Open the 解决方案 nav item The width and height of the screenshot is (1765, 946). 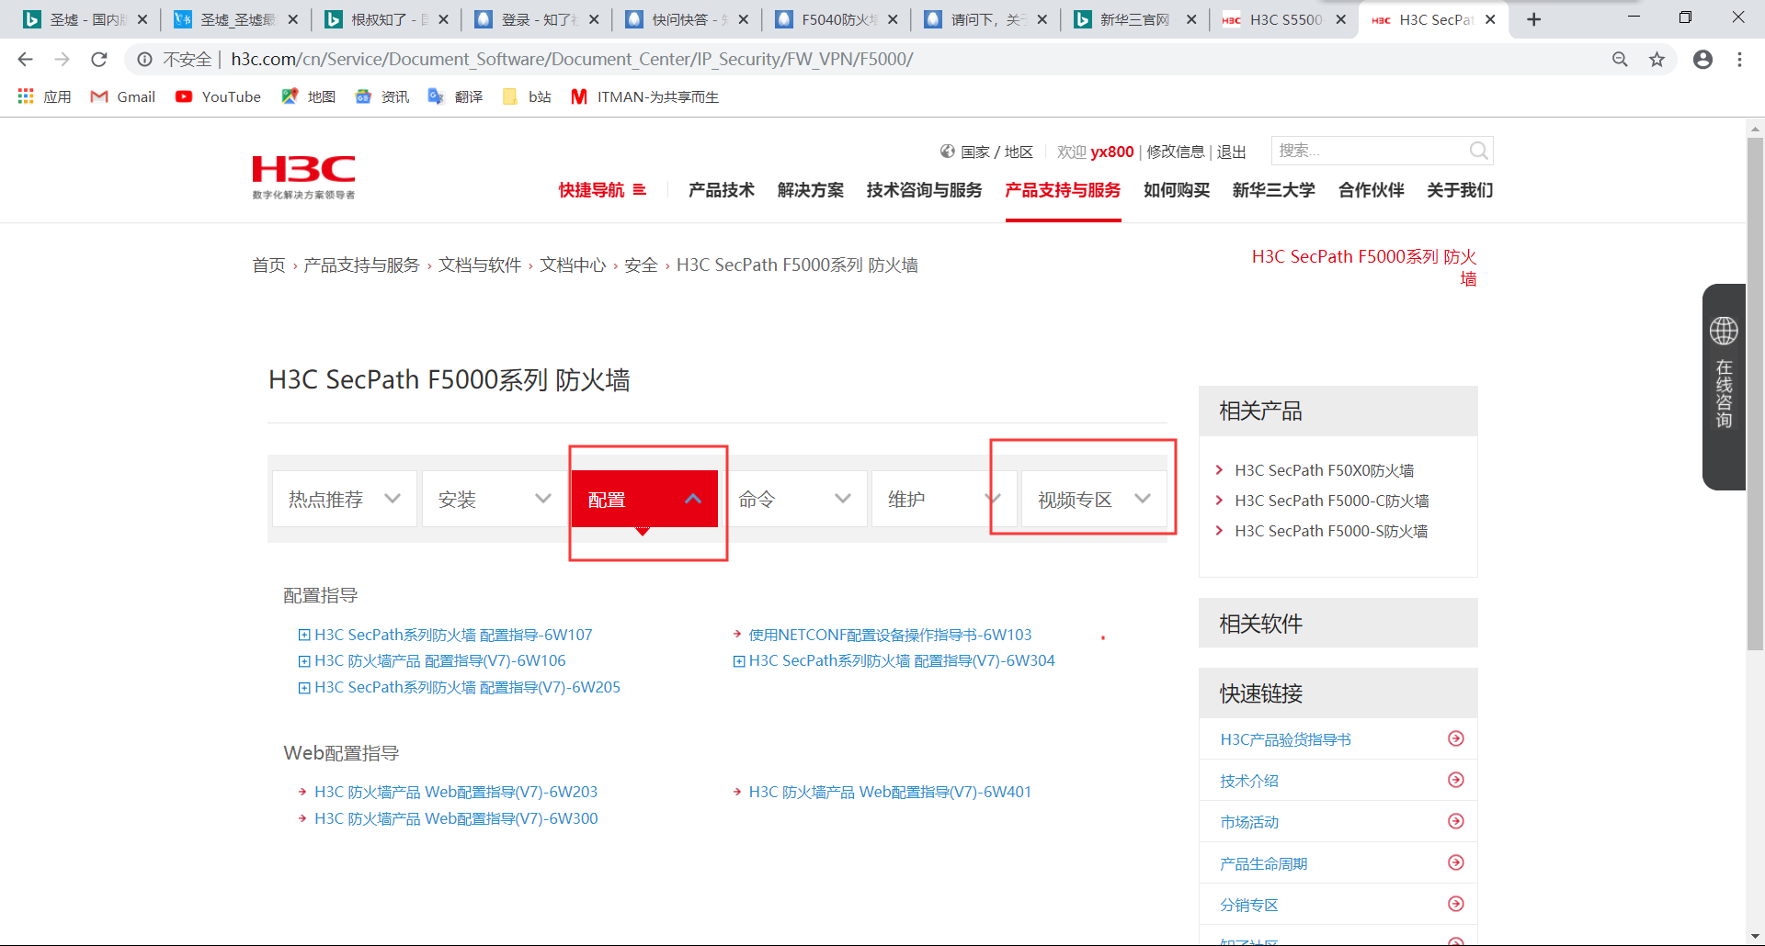[811, 190]
